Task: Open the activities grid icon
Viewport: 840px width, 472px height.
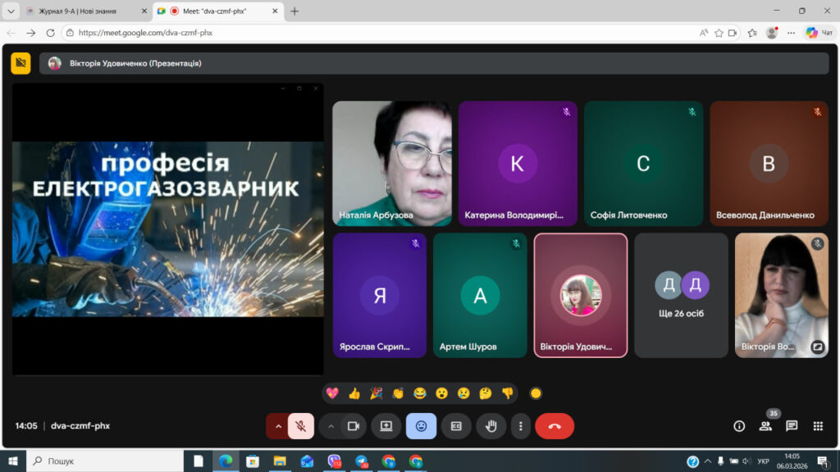Action: (x=818, y=426)
